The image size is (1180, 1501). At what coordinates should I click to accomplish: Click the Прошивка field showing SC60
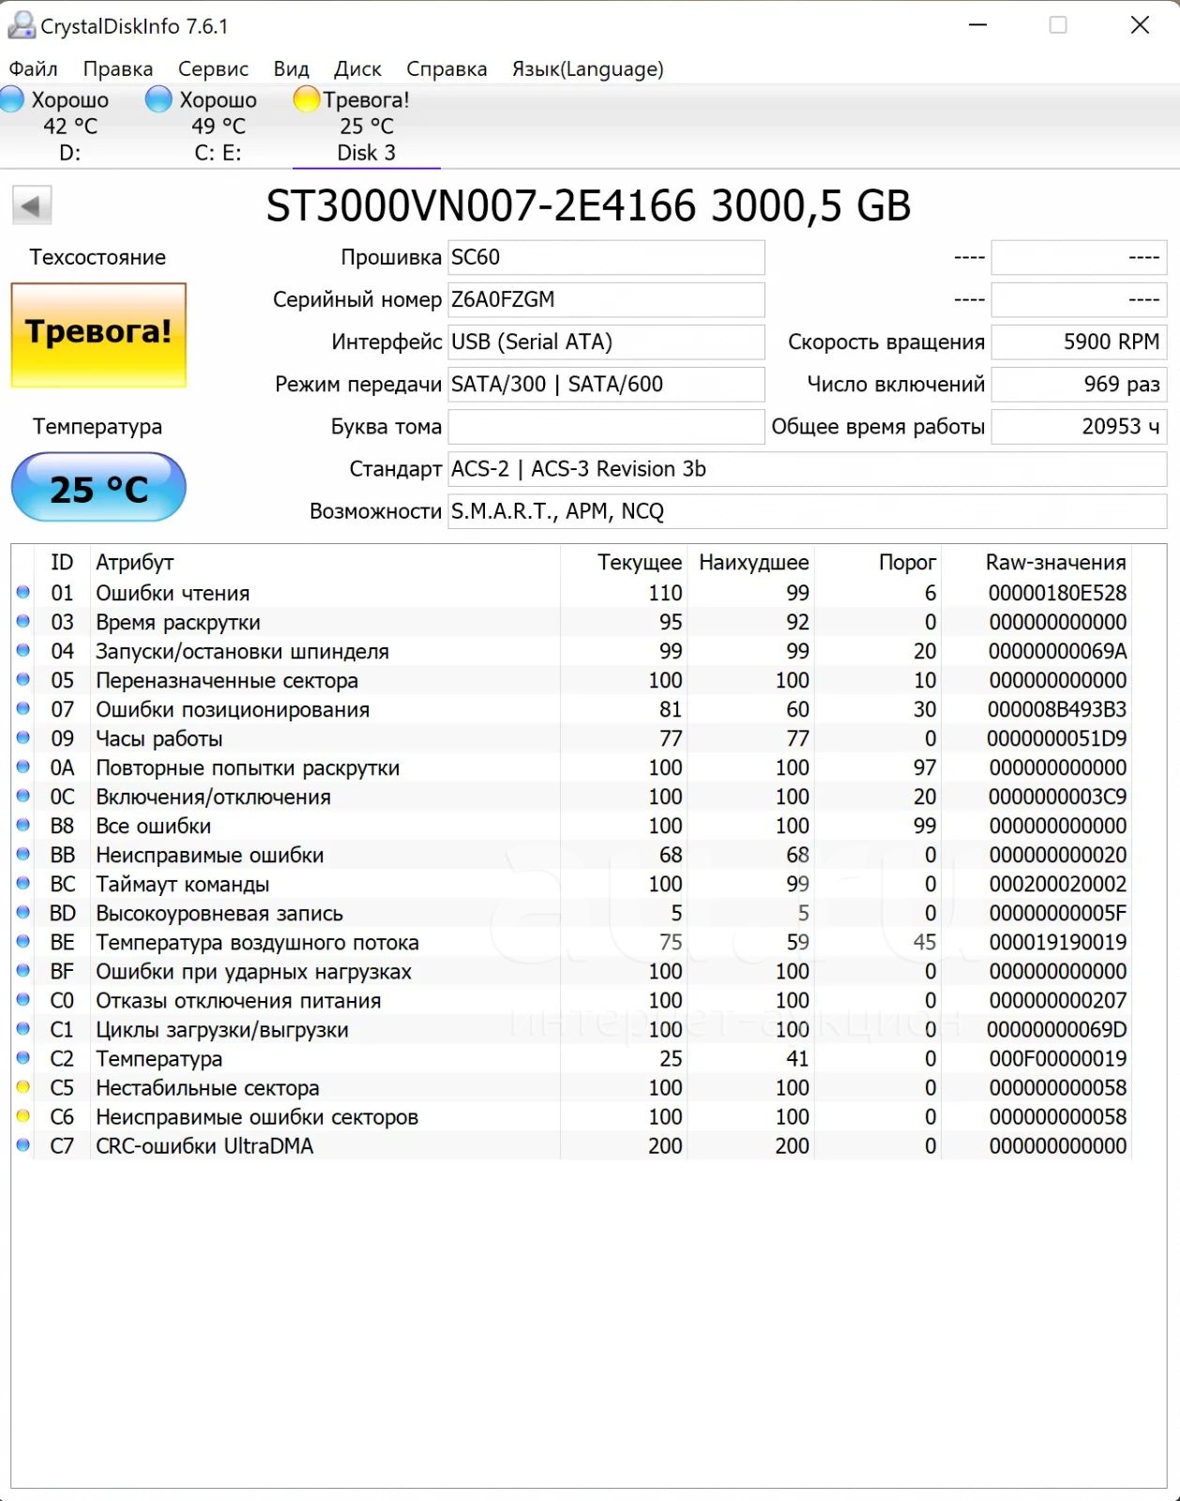[606, 258]
